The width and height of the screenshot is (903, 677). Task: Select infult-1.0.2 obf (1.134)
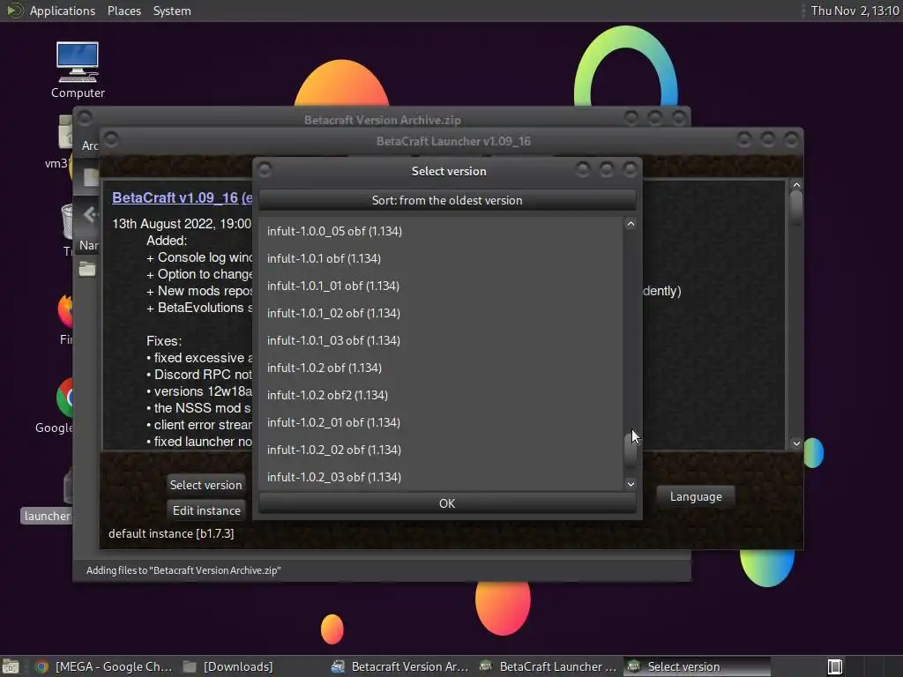(x=441, y=368)
